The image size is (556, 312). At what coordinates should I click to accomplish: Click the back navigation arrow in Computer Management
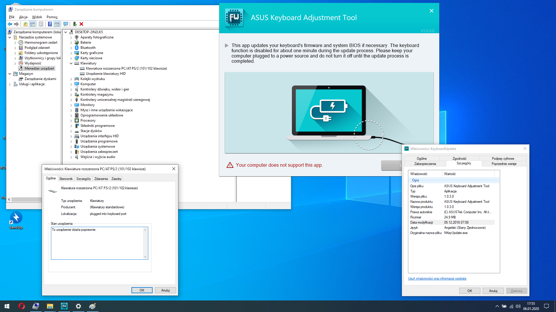click(x=10, y=24)
